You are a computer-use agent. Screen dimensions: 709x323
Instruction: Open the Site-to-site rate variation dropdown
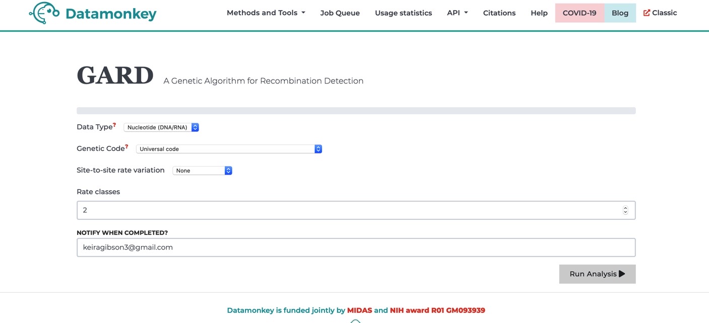202,170
